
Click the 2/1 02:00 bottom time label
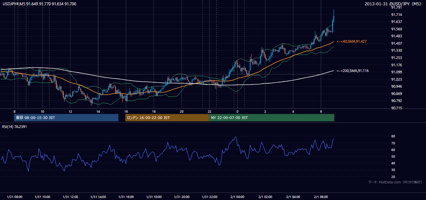(x=265, y=197)
